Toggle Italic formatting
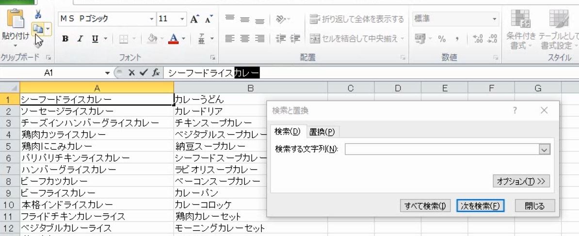The width and height of the screenshot is (579, 236). [80, 39]
